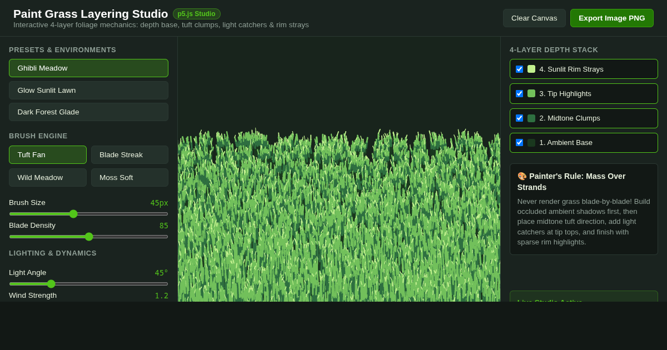Click the Wind Strength value 1.2
Screen dimensions: 667x350
(x=161, y=296)
